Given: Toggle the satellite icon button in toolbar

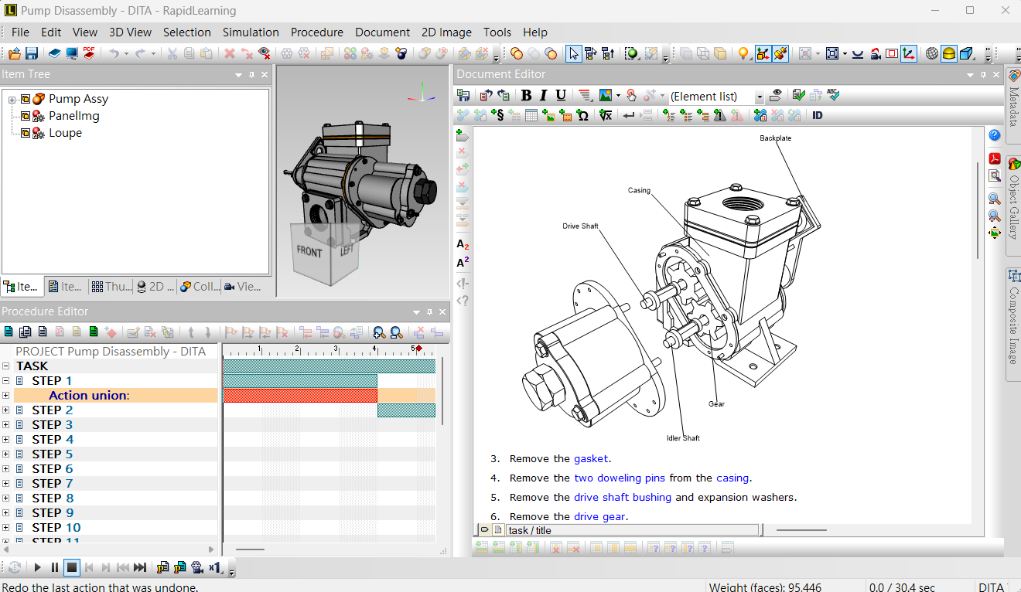Looking at the screenshot, I should tap(781, 53).
